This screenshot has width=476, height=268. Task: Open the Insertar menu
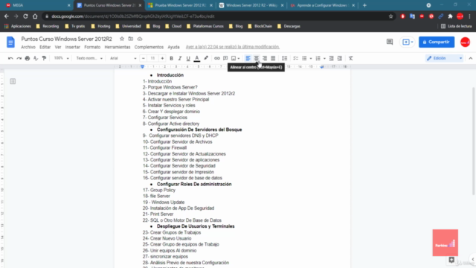(73, 47)
